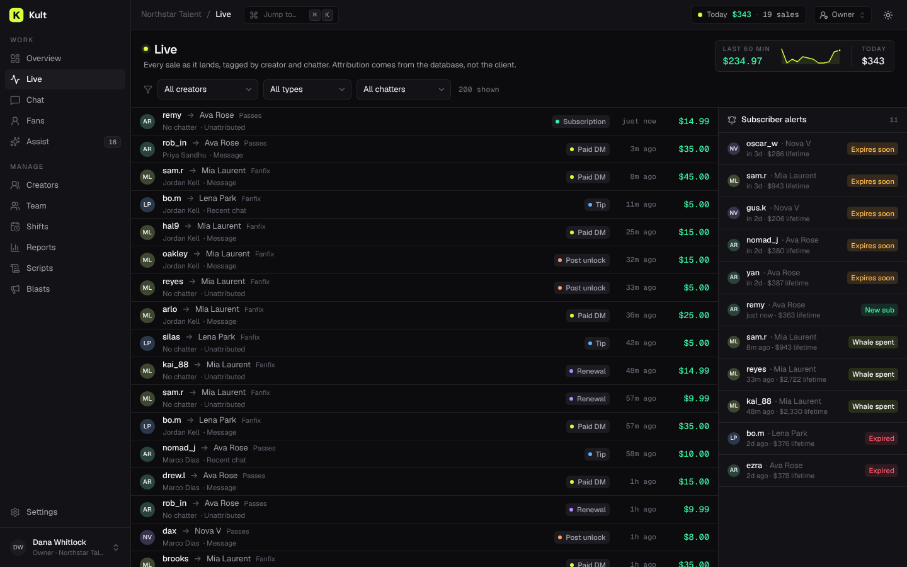Open the All chatters dropdown

coord(404,89)
